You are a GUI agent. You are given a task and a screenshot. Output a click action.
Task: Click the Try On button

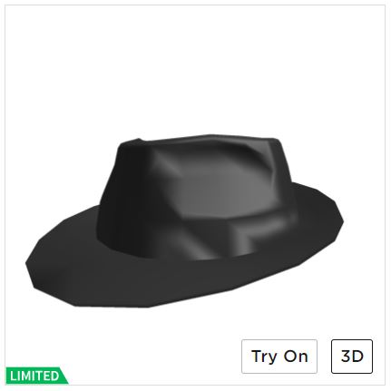coord(279,357)
